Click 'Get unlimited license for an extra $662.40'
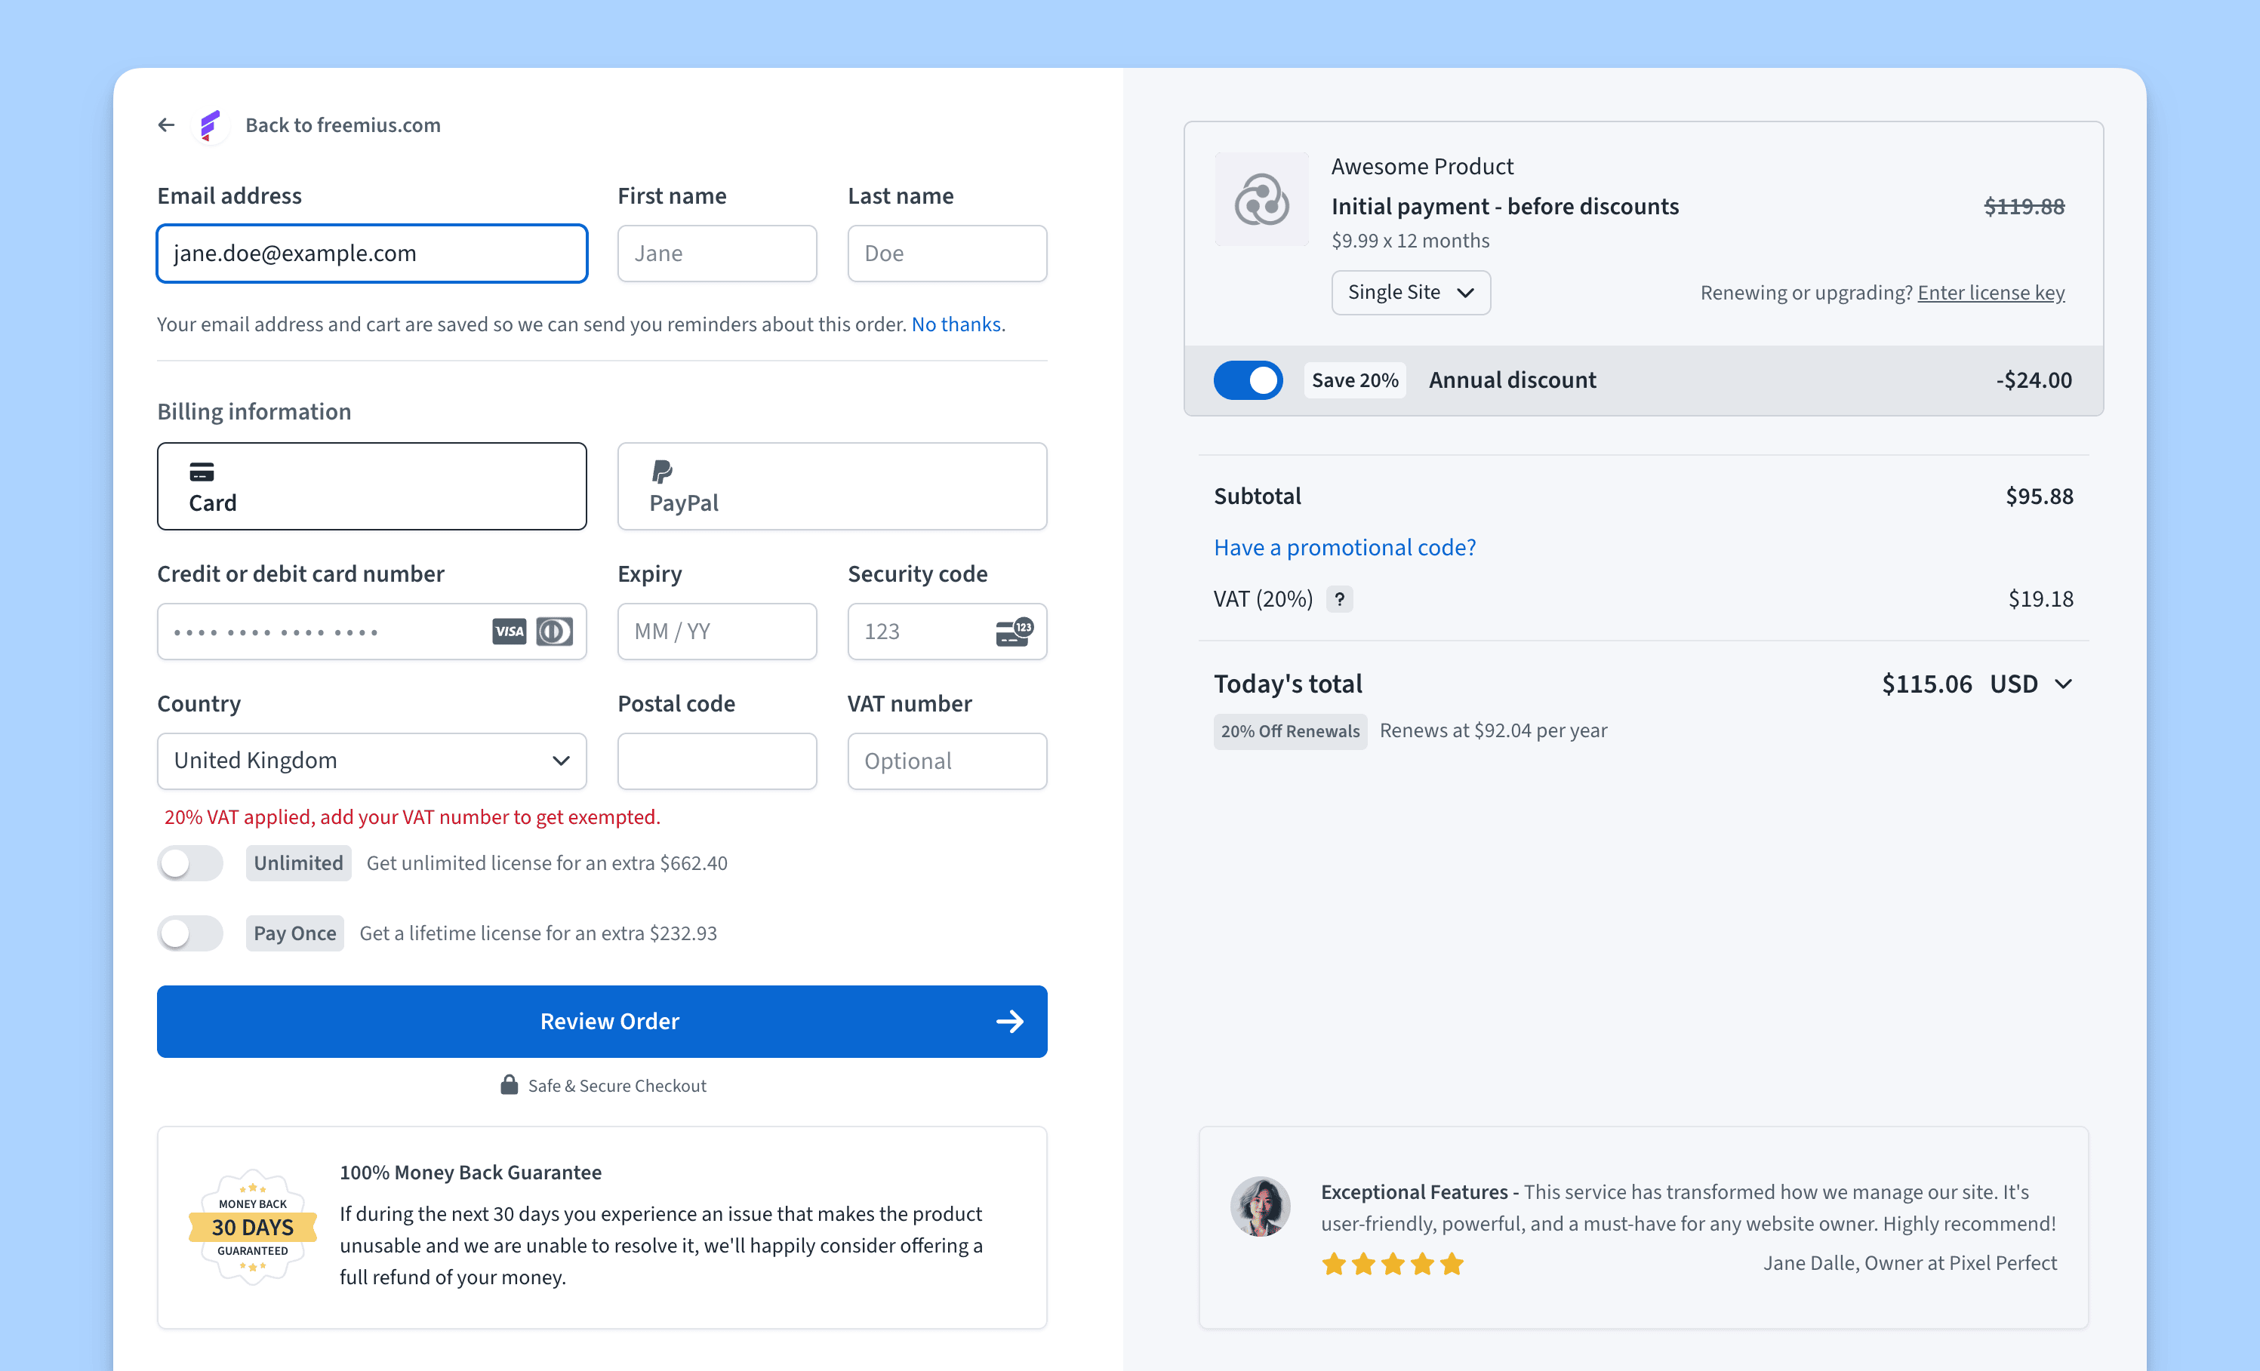The width and height of the screenshot is (2260, 1371). [x=547, y=863]
